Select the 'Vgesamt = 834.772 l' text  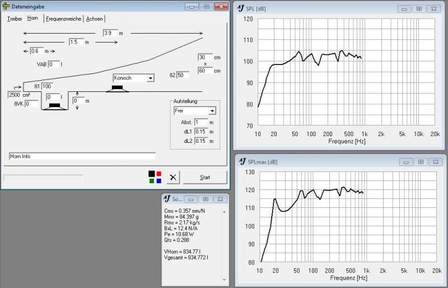[186, 257]
